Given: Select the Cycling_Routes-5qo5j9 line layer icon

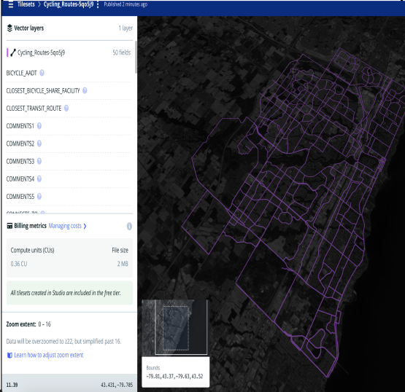Looking at the screenshot, I should (x=13, y=52).
